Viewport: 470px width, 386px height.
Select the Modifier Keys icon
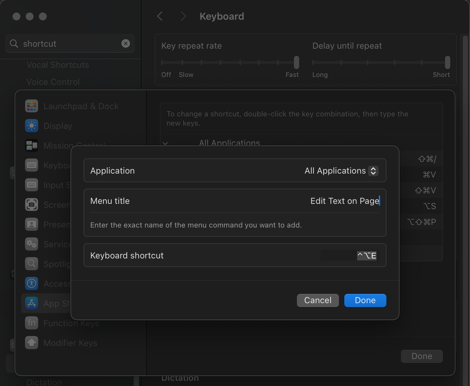(x=32, y=343)
